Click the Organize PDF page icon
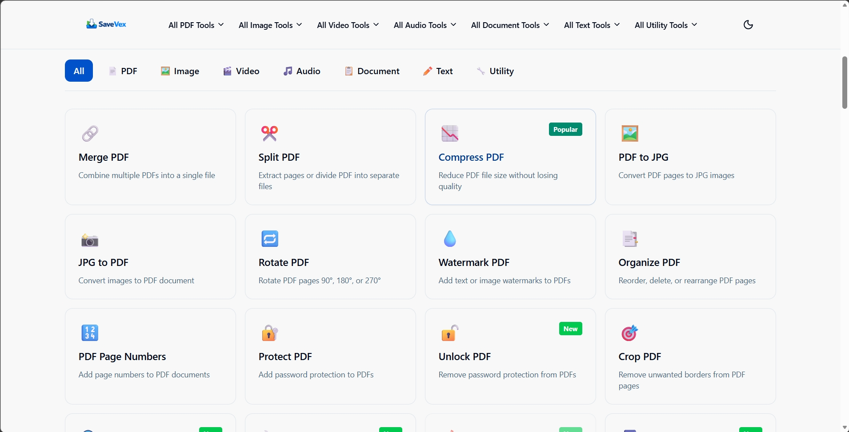This screenshot has width=849, height=432. point(630,239)
